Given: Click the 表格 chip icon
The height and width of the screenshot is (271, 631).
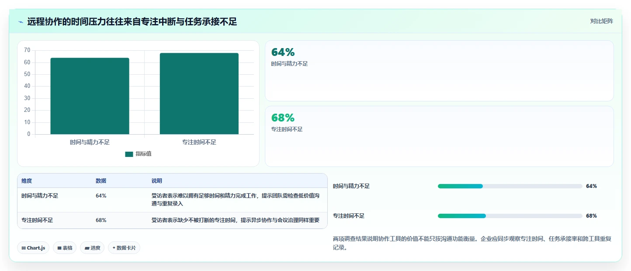Looking at the screenshot, I should [59, 248].
